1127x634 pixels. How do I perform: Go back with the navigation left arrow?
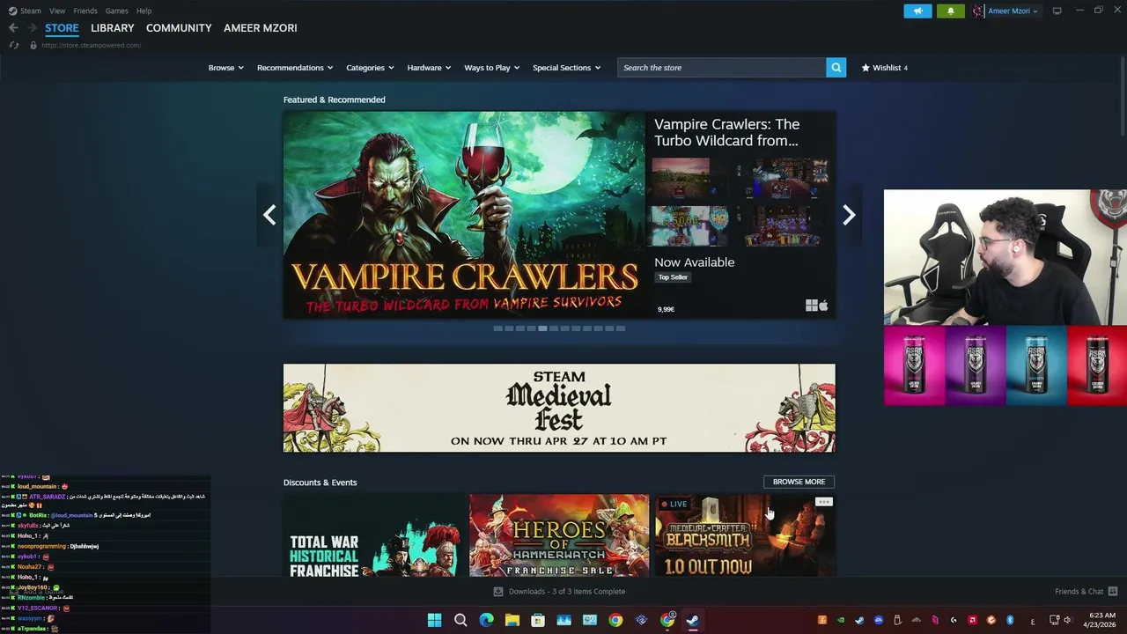pos(13,27)
